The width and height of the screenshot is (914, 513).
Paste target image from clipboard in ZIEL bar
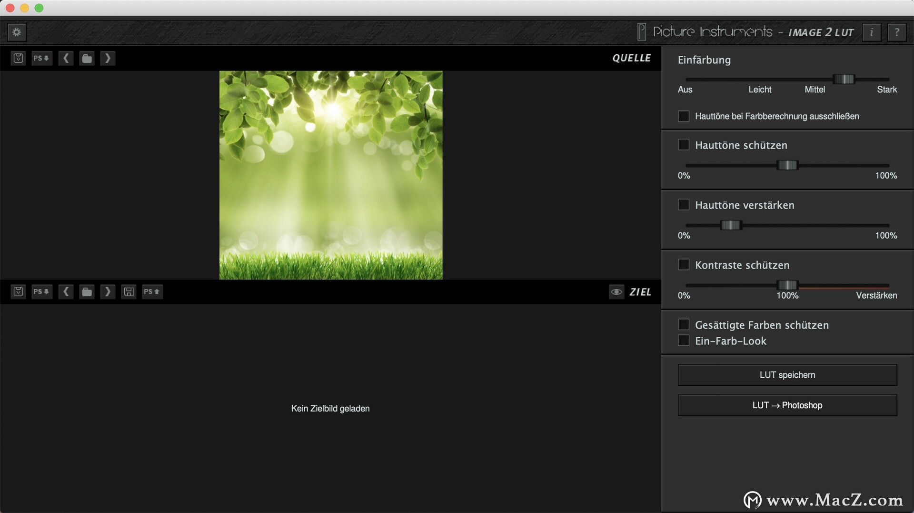coord(18,292)
